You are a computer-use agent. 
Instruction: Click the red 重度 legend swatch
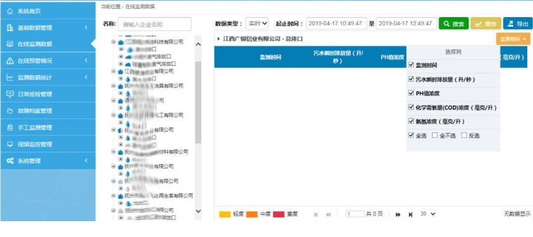click(279, 214)
